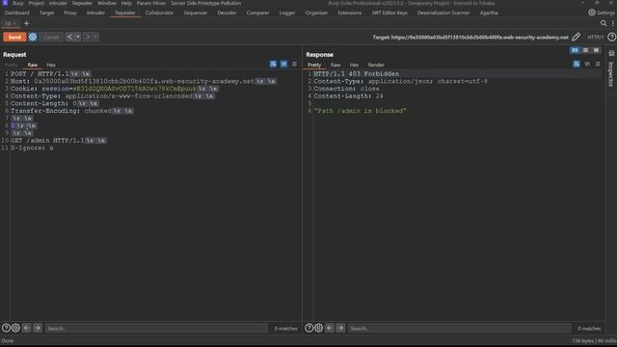Toggle response line wrap icon

(x=577, y=65)
